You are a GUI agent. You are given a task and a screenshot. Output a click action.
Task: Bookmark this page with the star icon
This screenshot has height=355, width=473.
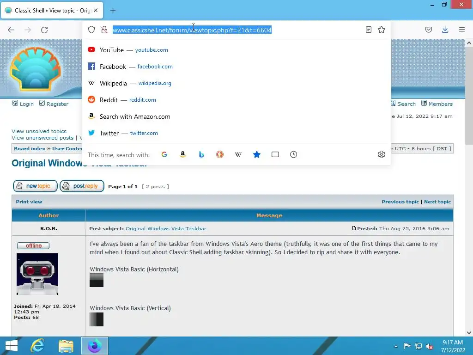(x=382, y=30)
